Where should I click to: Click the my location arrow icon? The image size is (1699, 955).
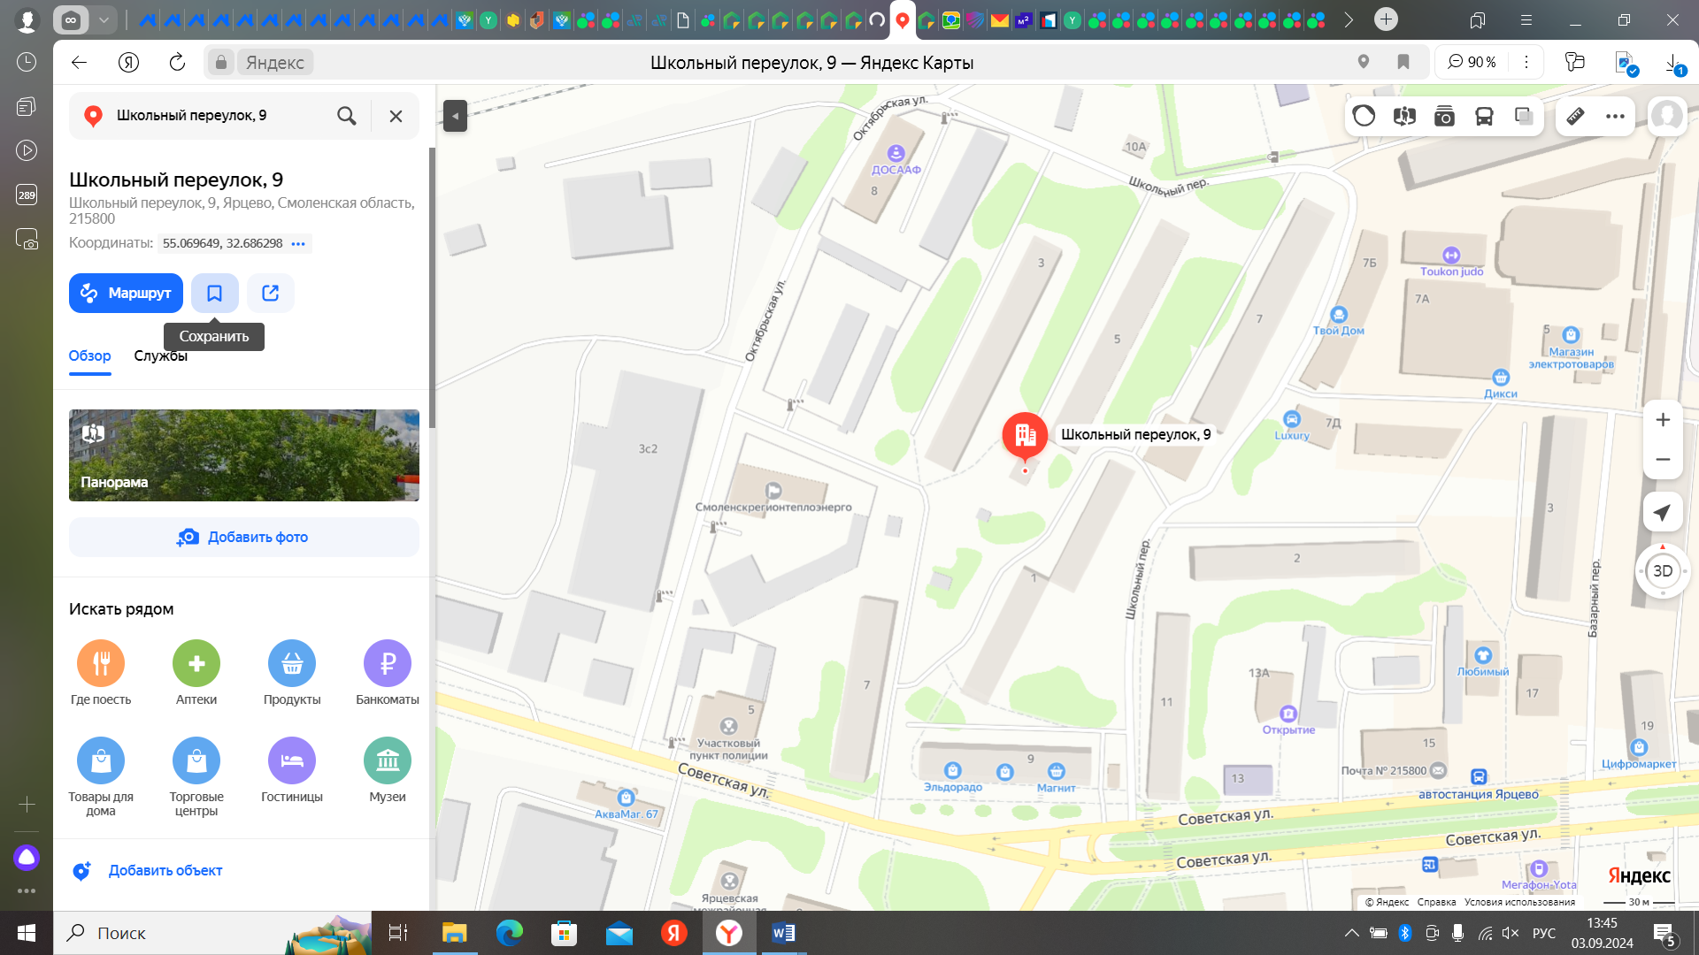(1662, 513)
